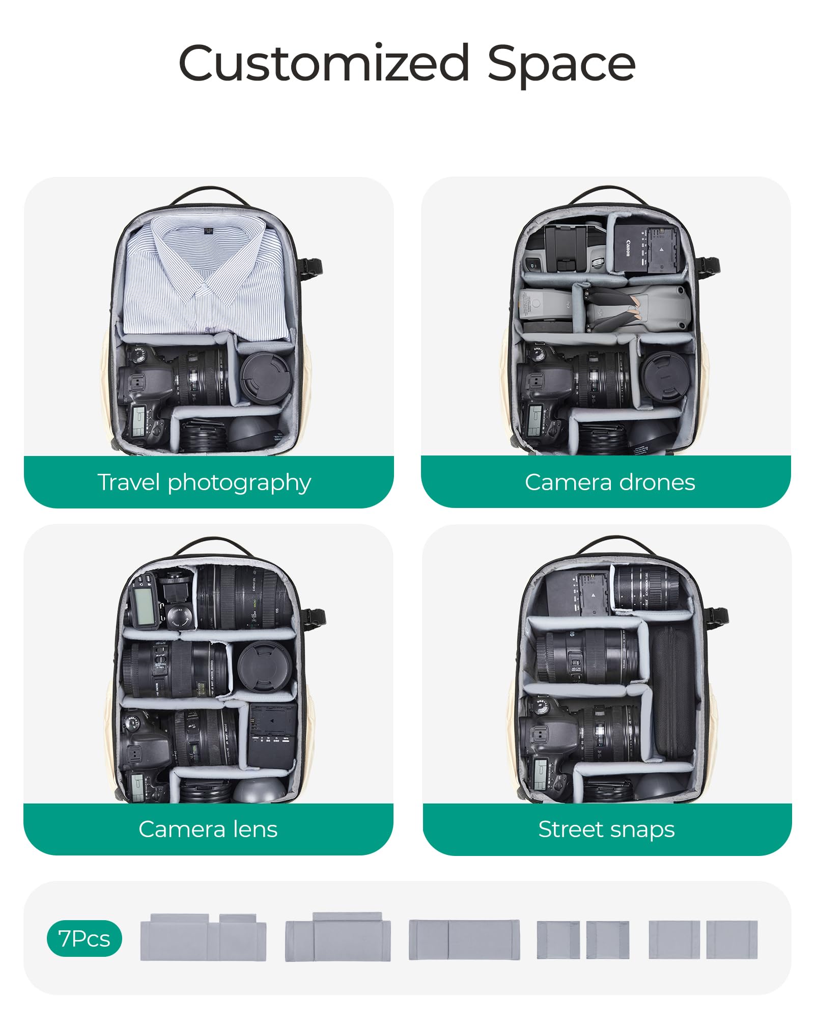Image resolution: width=815 pixels, height=1019 pixels.
Task: Select the Travel photography label
Action: pos(204,482)
